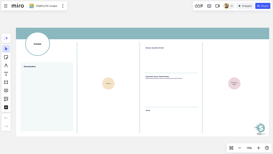This screenshot has height=154, width=273.
Task: Open board options three-dot menu
Action: pos(63,6)
